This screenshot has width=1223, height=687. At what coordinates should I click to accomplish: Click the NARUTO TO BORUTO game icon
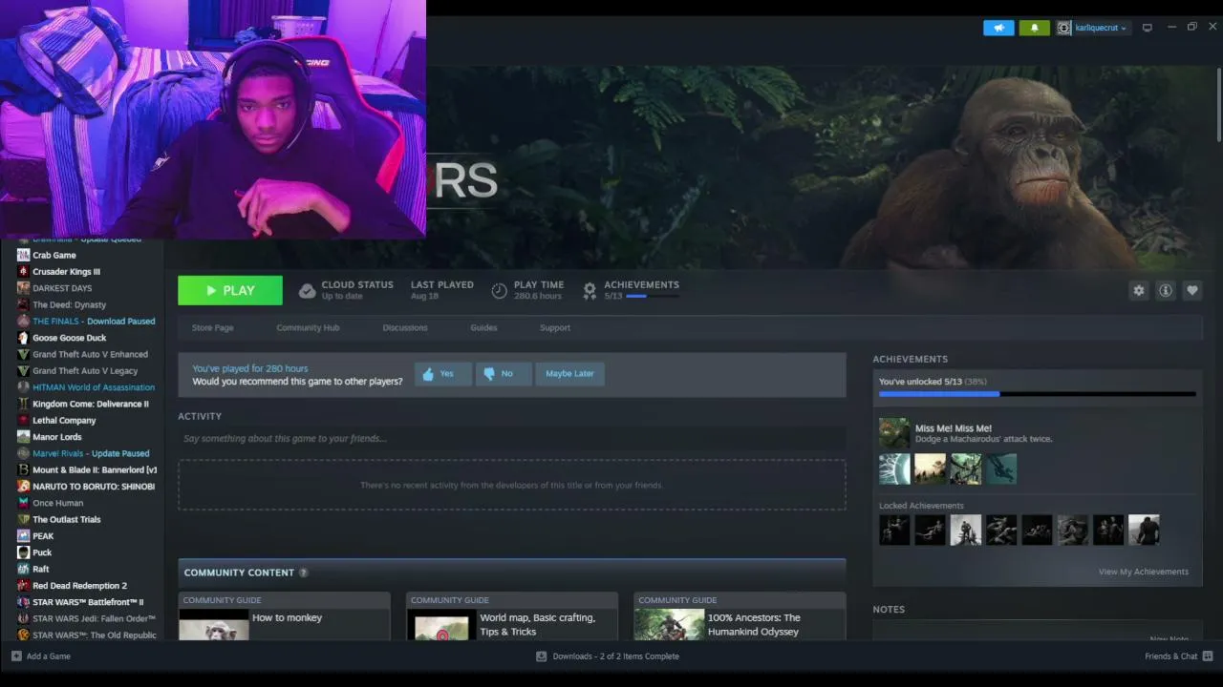click(x=23, y=487)
